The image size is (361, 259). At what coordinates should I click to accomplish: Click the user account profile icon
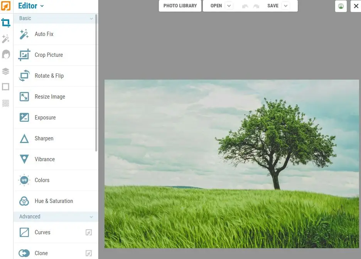coord(341,6)
